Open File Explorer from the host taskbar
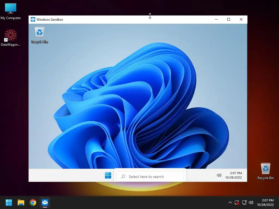This screenshot has width=279, height=209. click(x=21, y=202)
